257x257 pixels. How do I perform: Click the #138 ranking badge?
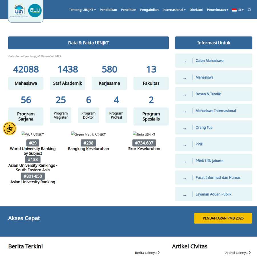click(33, 159)
